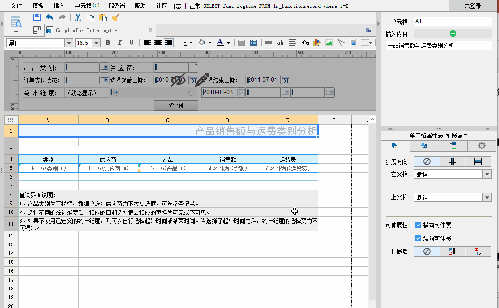Toggle bold formatting
The height and width of the screenshot is (308, 499).
[108, 43]
